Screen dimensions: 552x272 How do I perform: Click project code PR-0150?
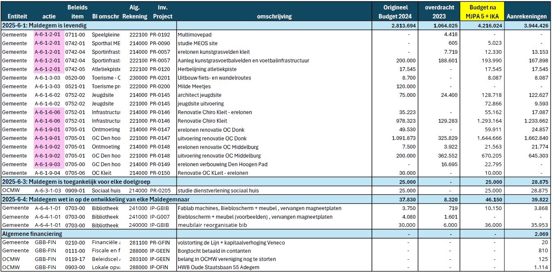(x=160, y=173)
